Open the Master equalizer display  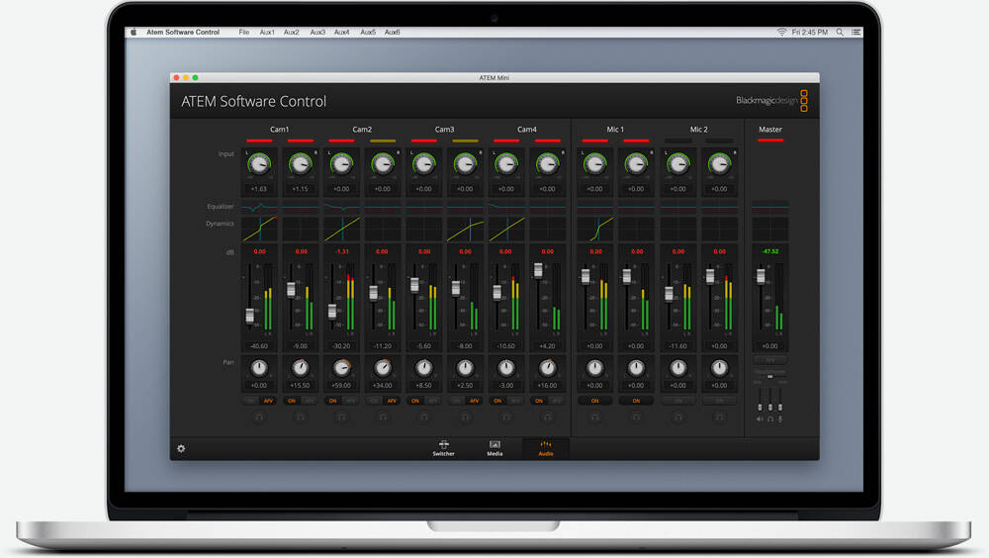click(x=770, y=207)
